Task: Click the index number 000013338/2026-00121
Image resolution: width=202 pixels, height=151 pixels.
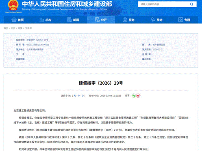Action: pos(38,45)
